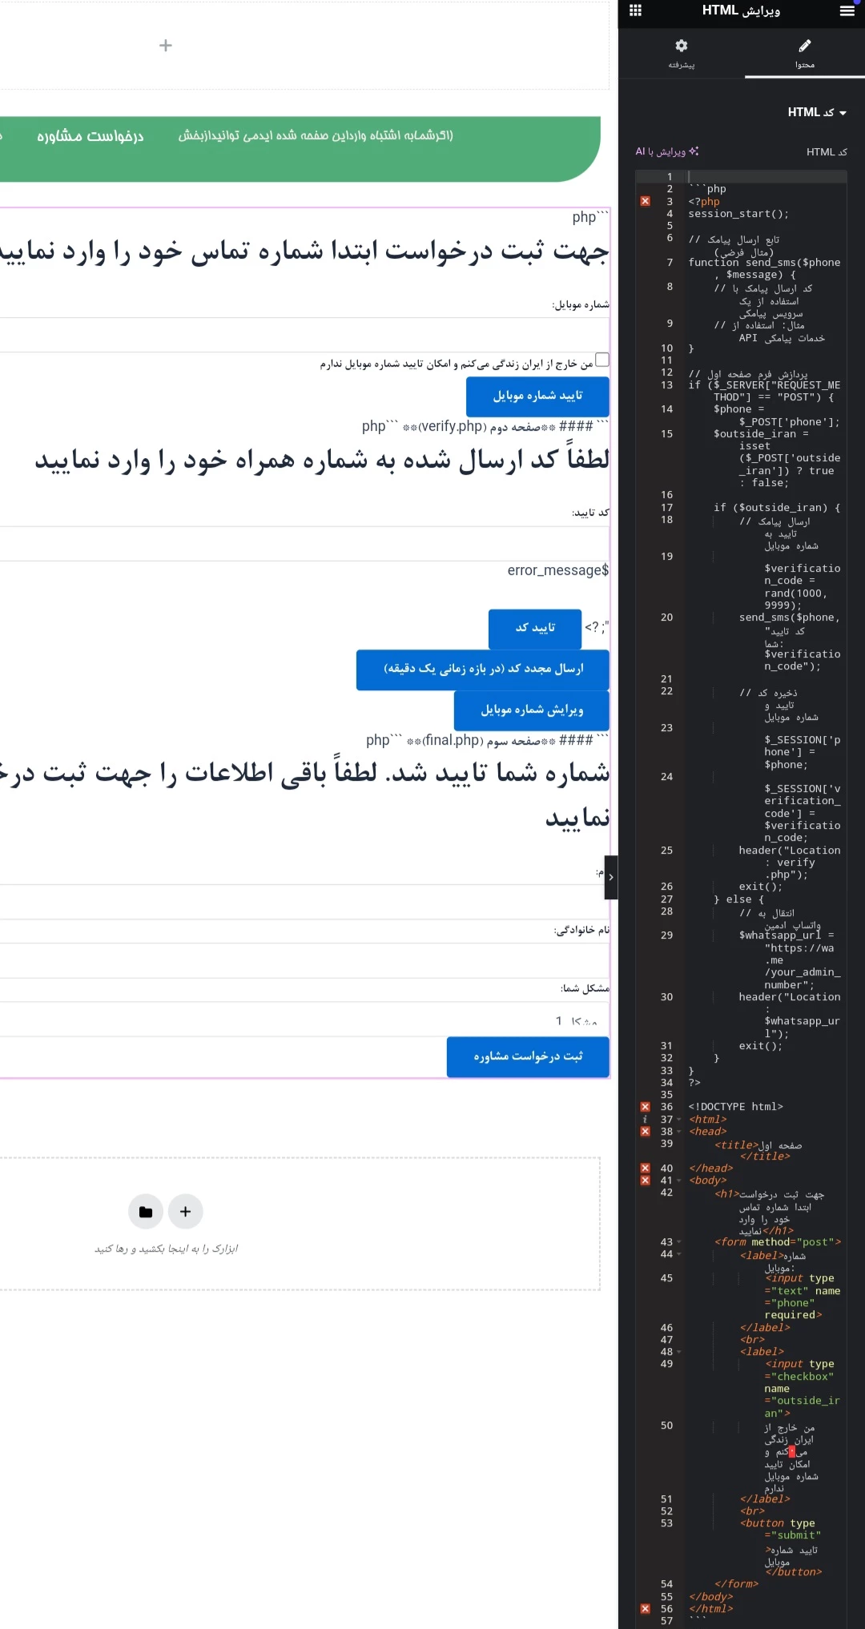865x1629 pixels.
Task: Tick the living outside Iran checkbox
Action: click(x=602, y=360)
